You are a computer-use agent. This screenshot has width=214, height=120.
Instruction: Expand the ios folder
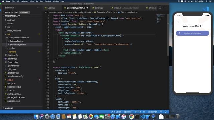[x=9, y=27]
